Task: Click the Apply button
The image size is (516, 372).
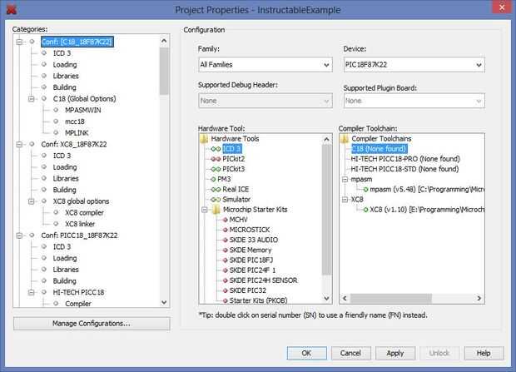Action: coord(395,353)
